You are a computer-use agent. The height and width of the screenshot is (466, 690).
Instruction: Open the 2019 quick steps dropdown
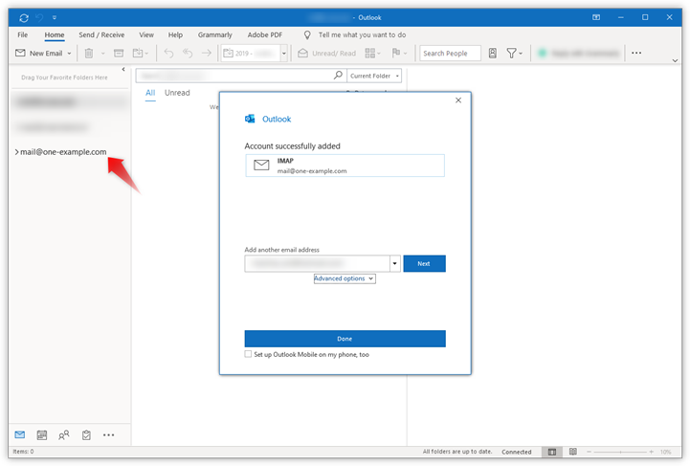coord(284,54)
